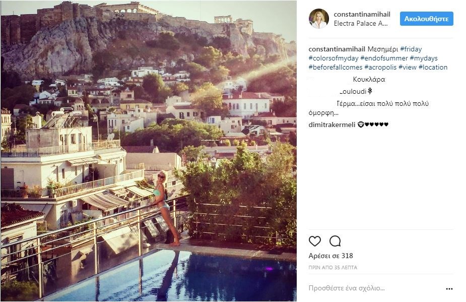Open the #endofsummer hashtag
The height and width of the screenshot is (302, 466).
pos(386,58)
